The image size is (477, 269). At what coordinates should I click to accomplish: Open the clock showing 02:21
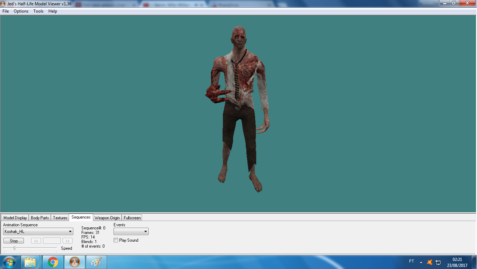457,262
